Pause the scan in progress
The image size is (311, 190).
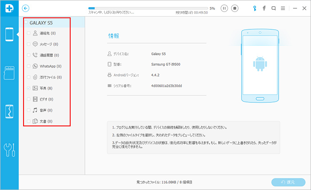[x=224, y=8]
